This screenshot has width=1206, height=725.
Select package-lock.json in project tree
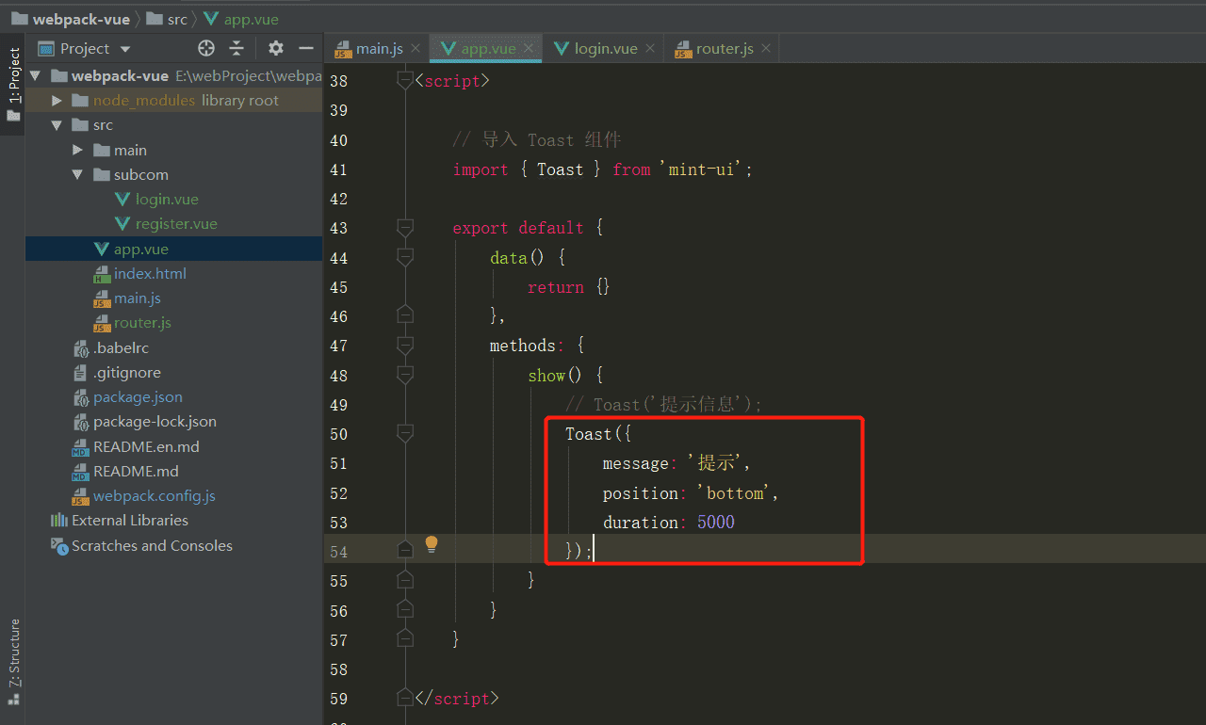(155, 422)
